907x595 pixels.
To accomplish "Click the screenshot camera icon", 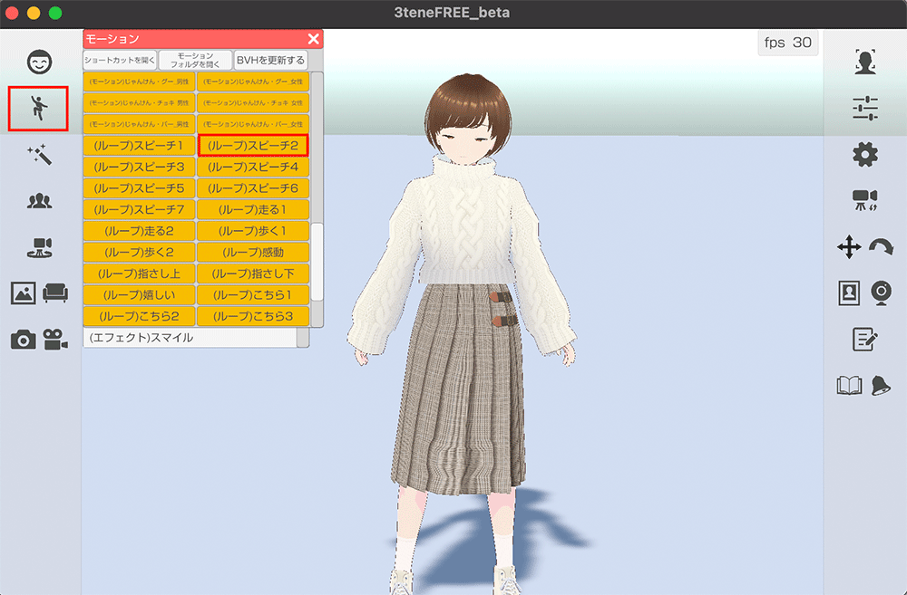I will click(24, 341).
